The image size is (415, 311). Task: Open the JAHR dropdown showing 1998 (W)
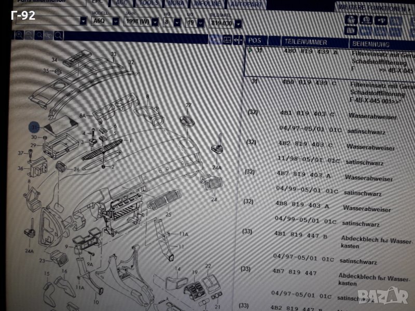(x=154, y=22)
